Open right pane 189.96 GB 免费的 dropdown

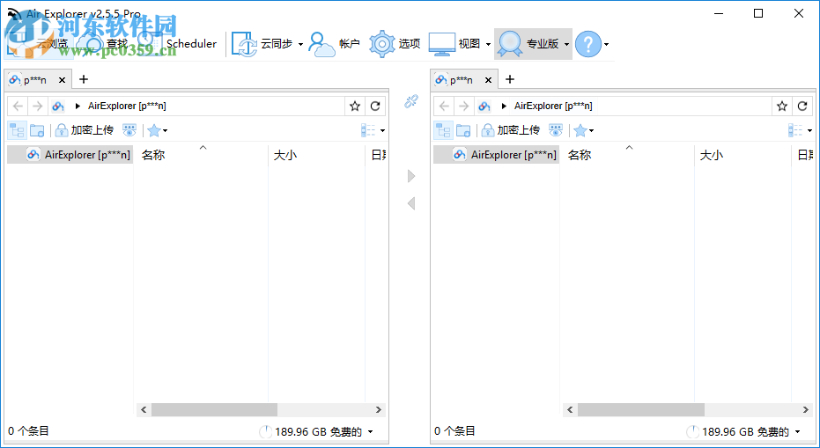pyautogui.click(x=797, y=432)
